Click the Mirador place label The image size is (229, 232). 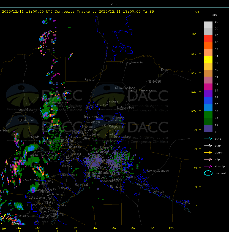pyautogui.click(x=116, y=187)
